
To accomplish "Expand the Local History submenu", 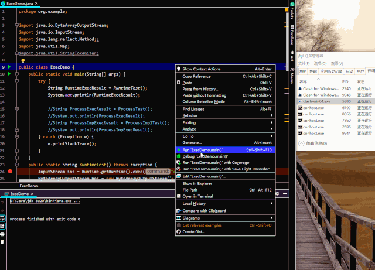I will click(x=225, y=203).
